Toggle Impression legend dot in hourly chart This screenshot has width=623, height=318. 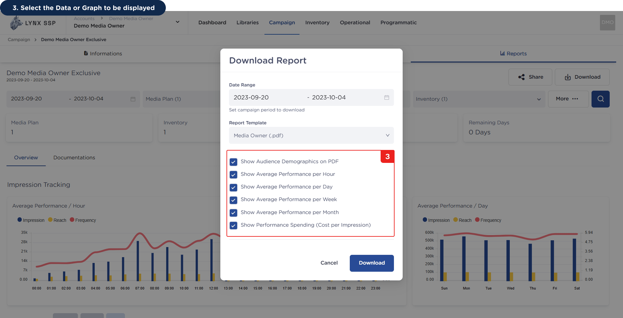pyautogui.click(x=19, y=220)
